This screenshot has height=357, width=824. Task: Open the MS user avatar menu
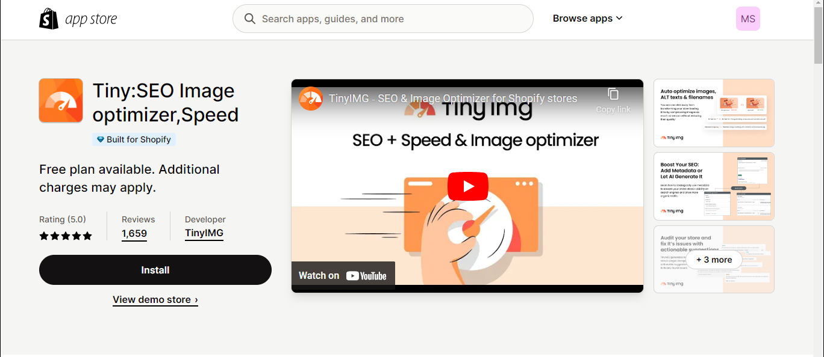pyautogui.click(x=748, y=19)
